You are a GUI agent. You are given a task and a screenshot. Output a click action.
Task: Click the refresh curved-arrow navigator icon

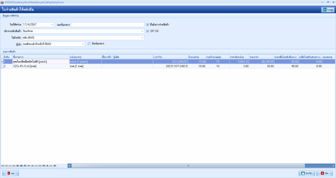coord(43,166)
